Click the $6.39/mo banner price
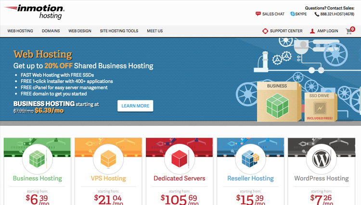 49,110
